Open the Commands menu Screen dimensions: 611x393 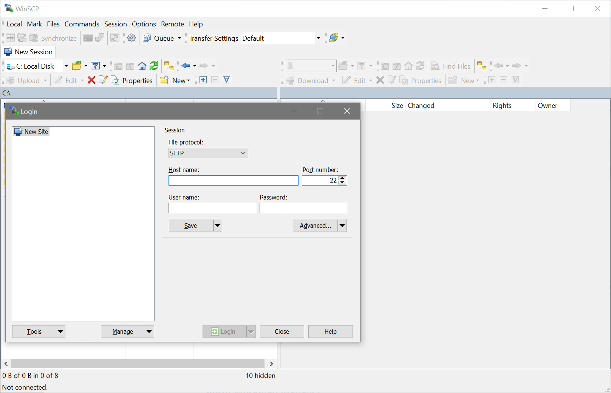pos(82,24)
